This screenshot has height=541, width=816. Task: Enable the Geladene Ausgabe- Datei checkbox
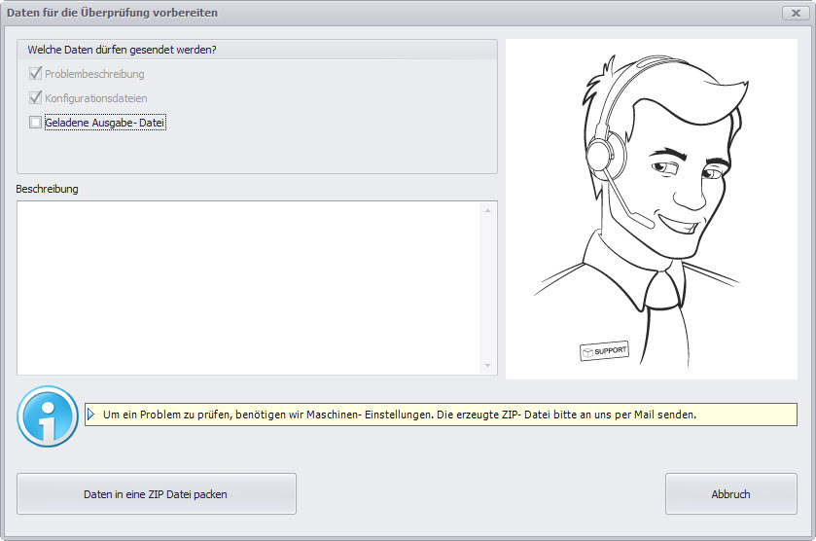point(36,123)
